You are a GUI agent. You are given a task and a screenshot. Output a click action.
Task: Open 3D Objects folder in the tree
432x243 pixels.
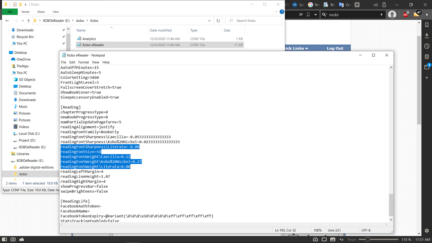pyautogui.click(x=27, y=80)
